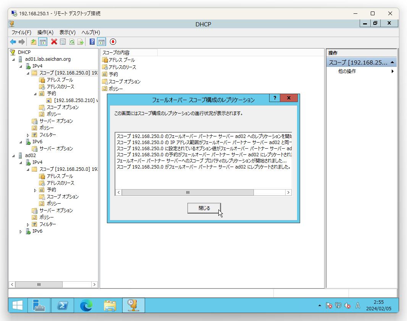
Task: Click the horizontal scrollbar thumb in the replication log
Action: [188, 193]
